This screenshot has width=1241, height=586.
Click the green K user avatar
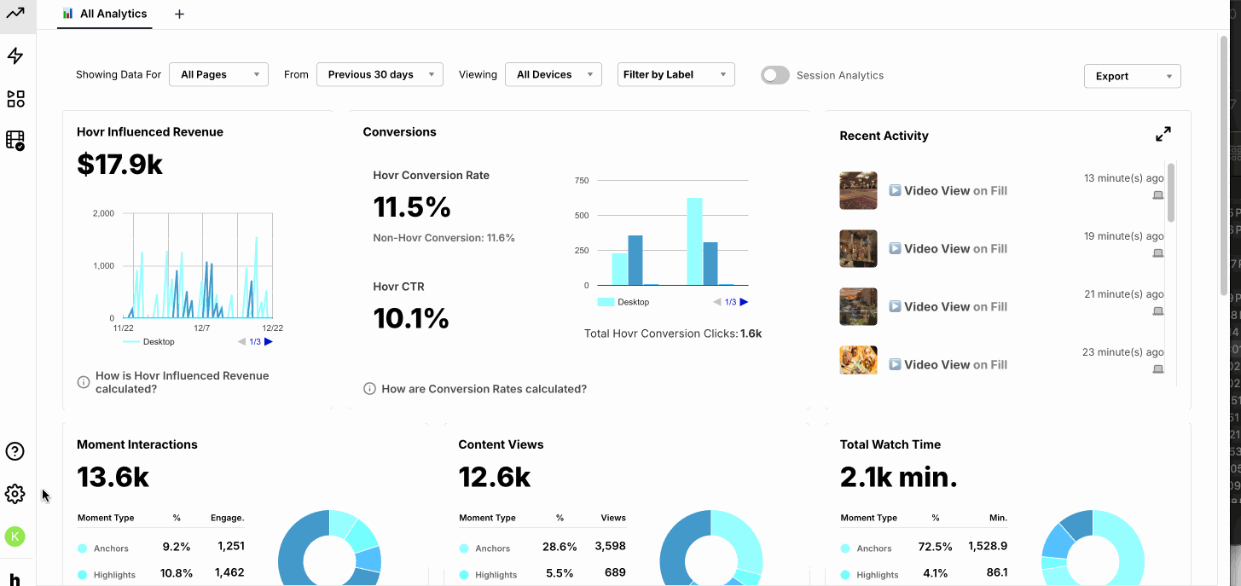tap(14, 537)
